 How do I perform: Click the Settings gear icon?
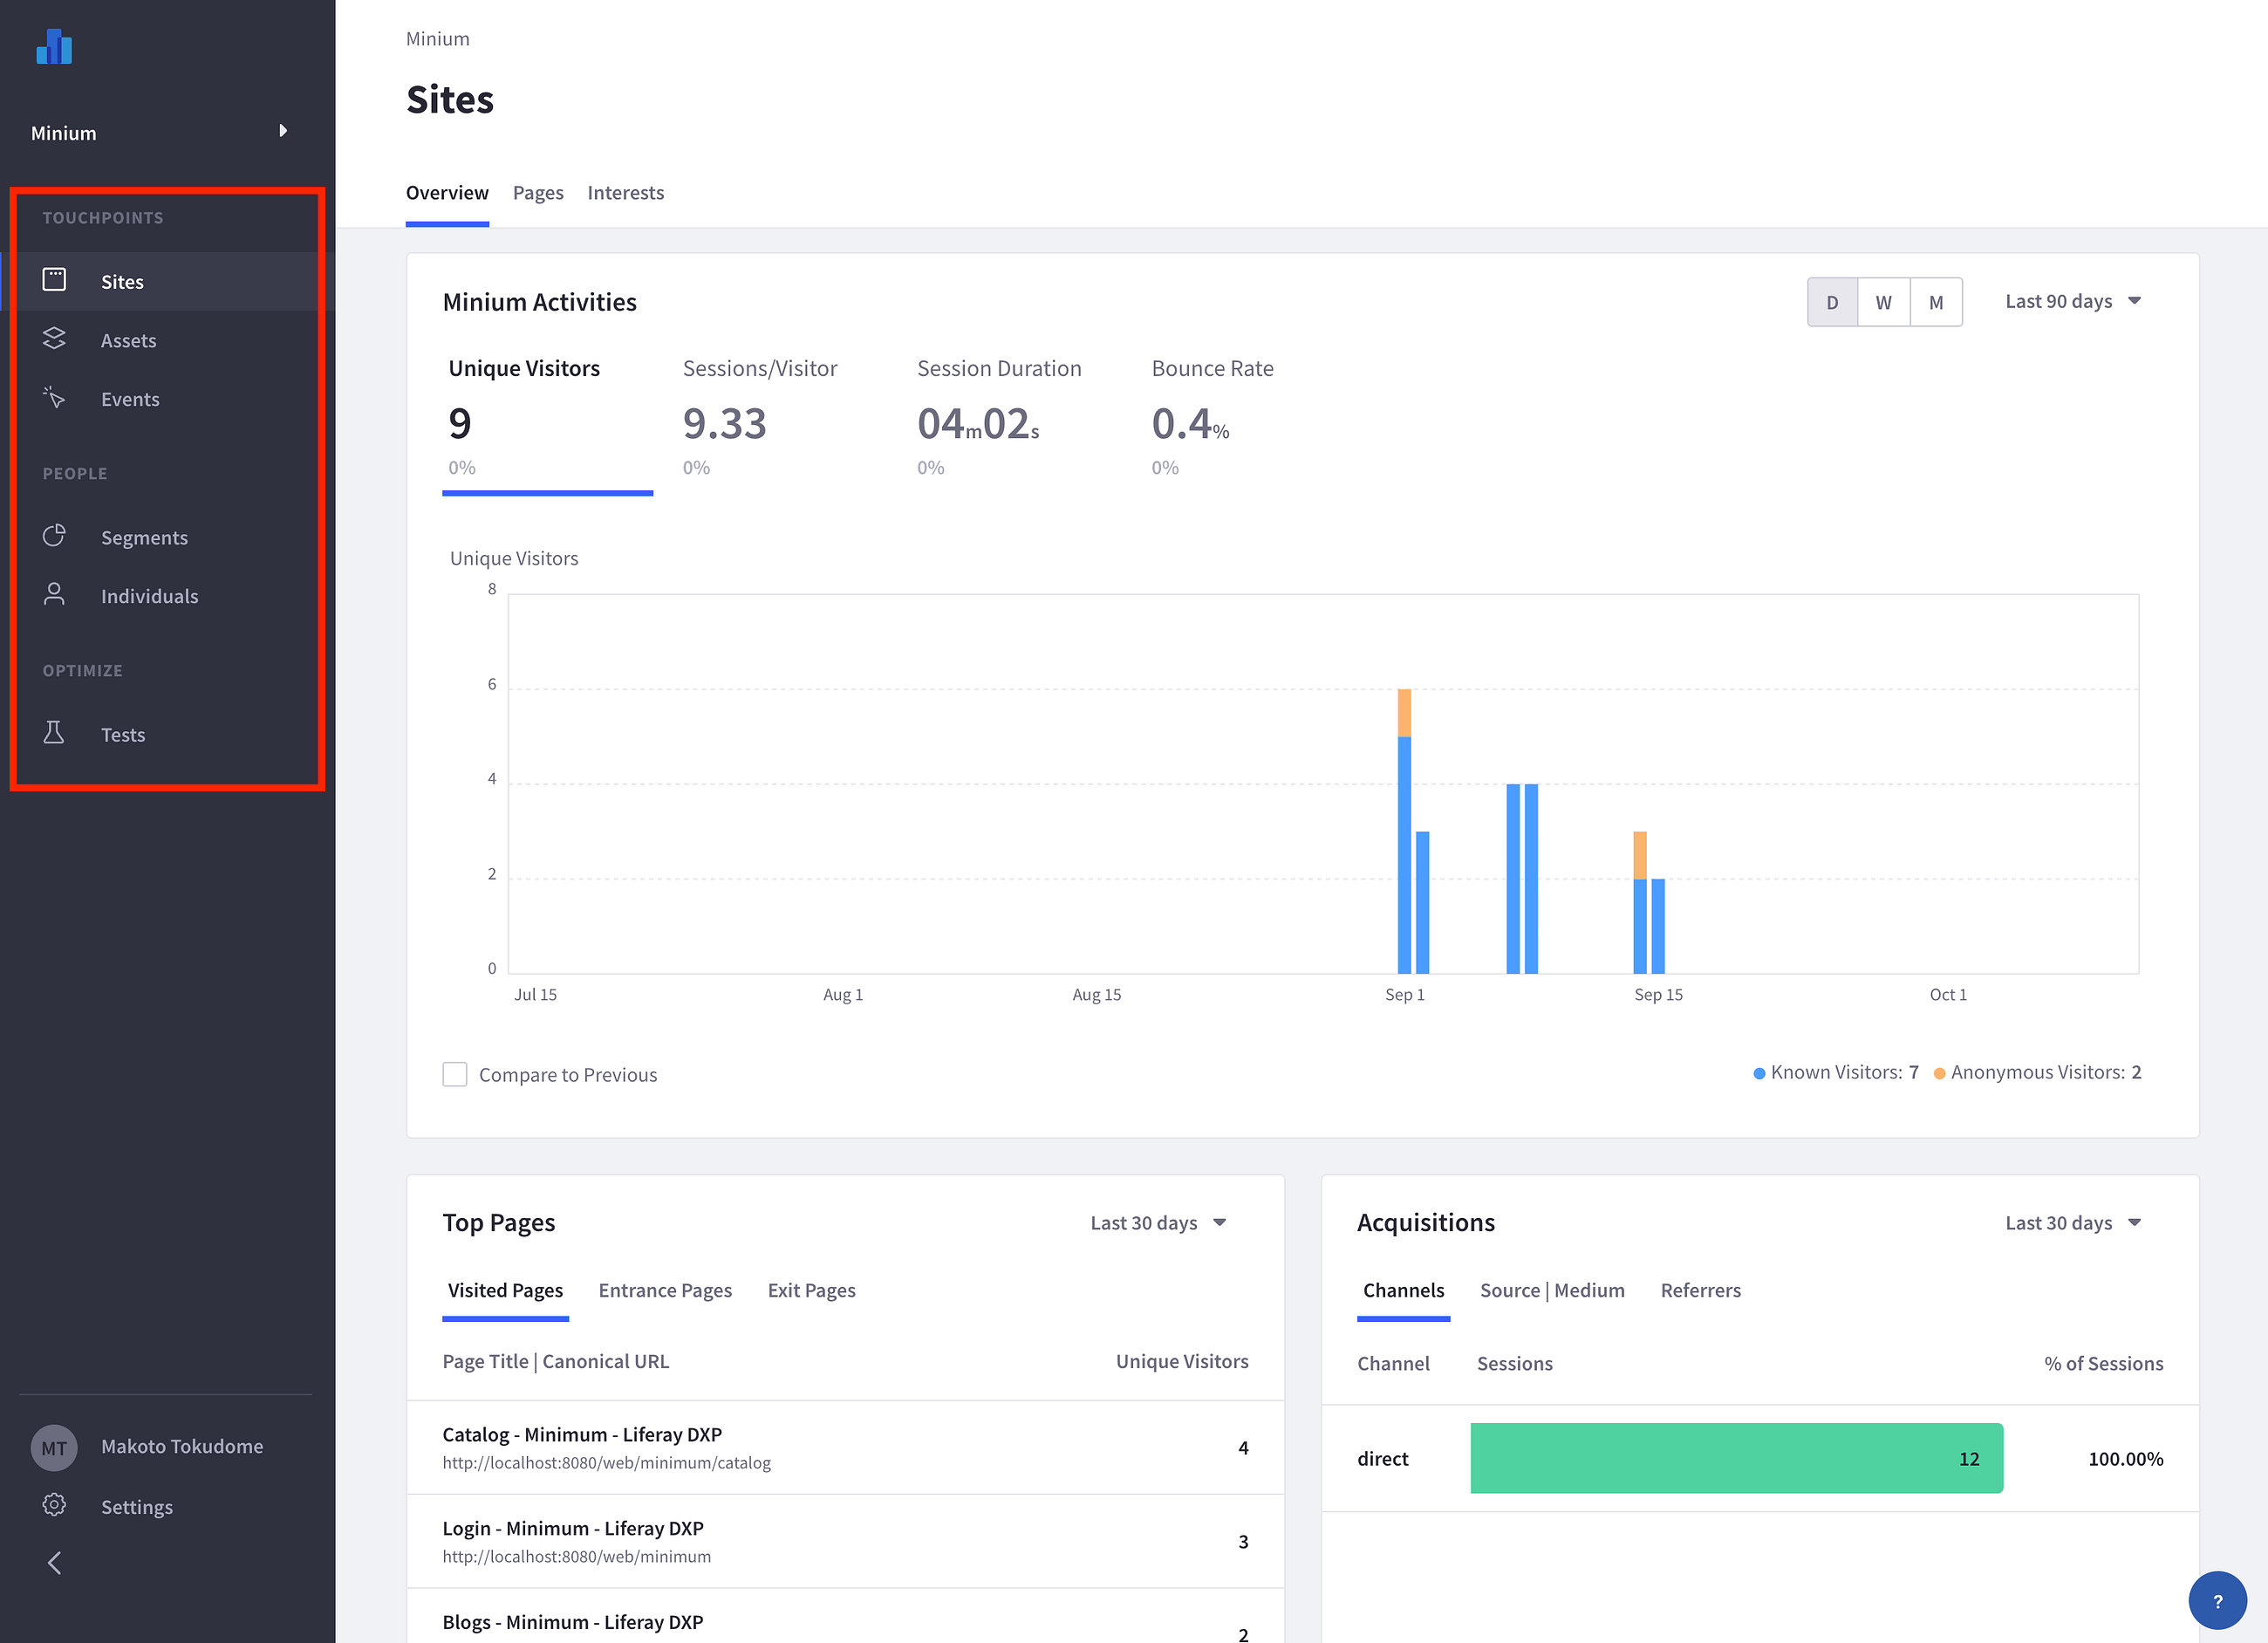(54, 1505)
